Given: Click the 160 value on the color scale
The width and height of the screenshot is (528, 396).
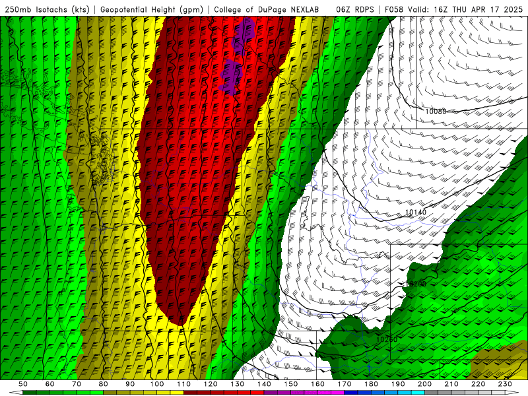Looking at the screenshot, I should click(x=317, y=384).
